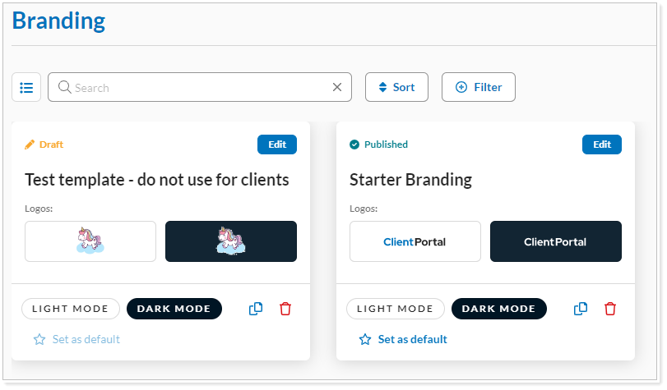The width and height of the screenshot is (667, 390).
Task: Toggle Light Mode on Test template card
Action: click(x=71, y=309)
